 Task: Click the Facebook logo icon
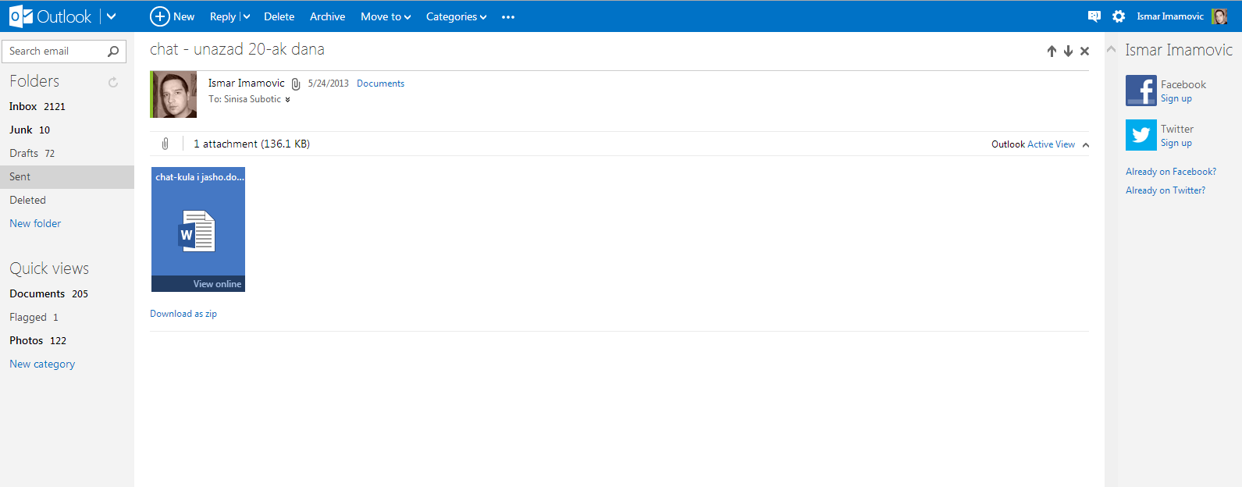click(x=1141, y=91)
